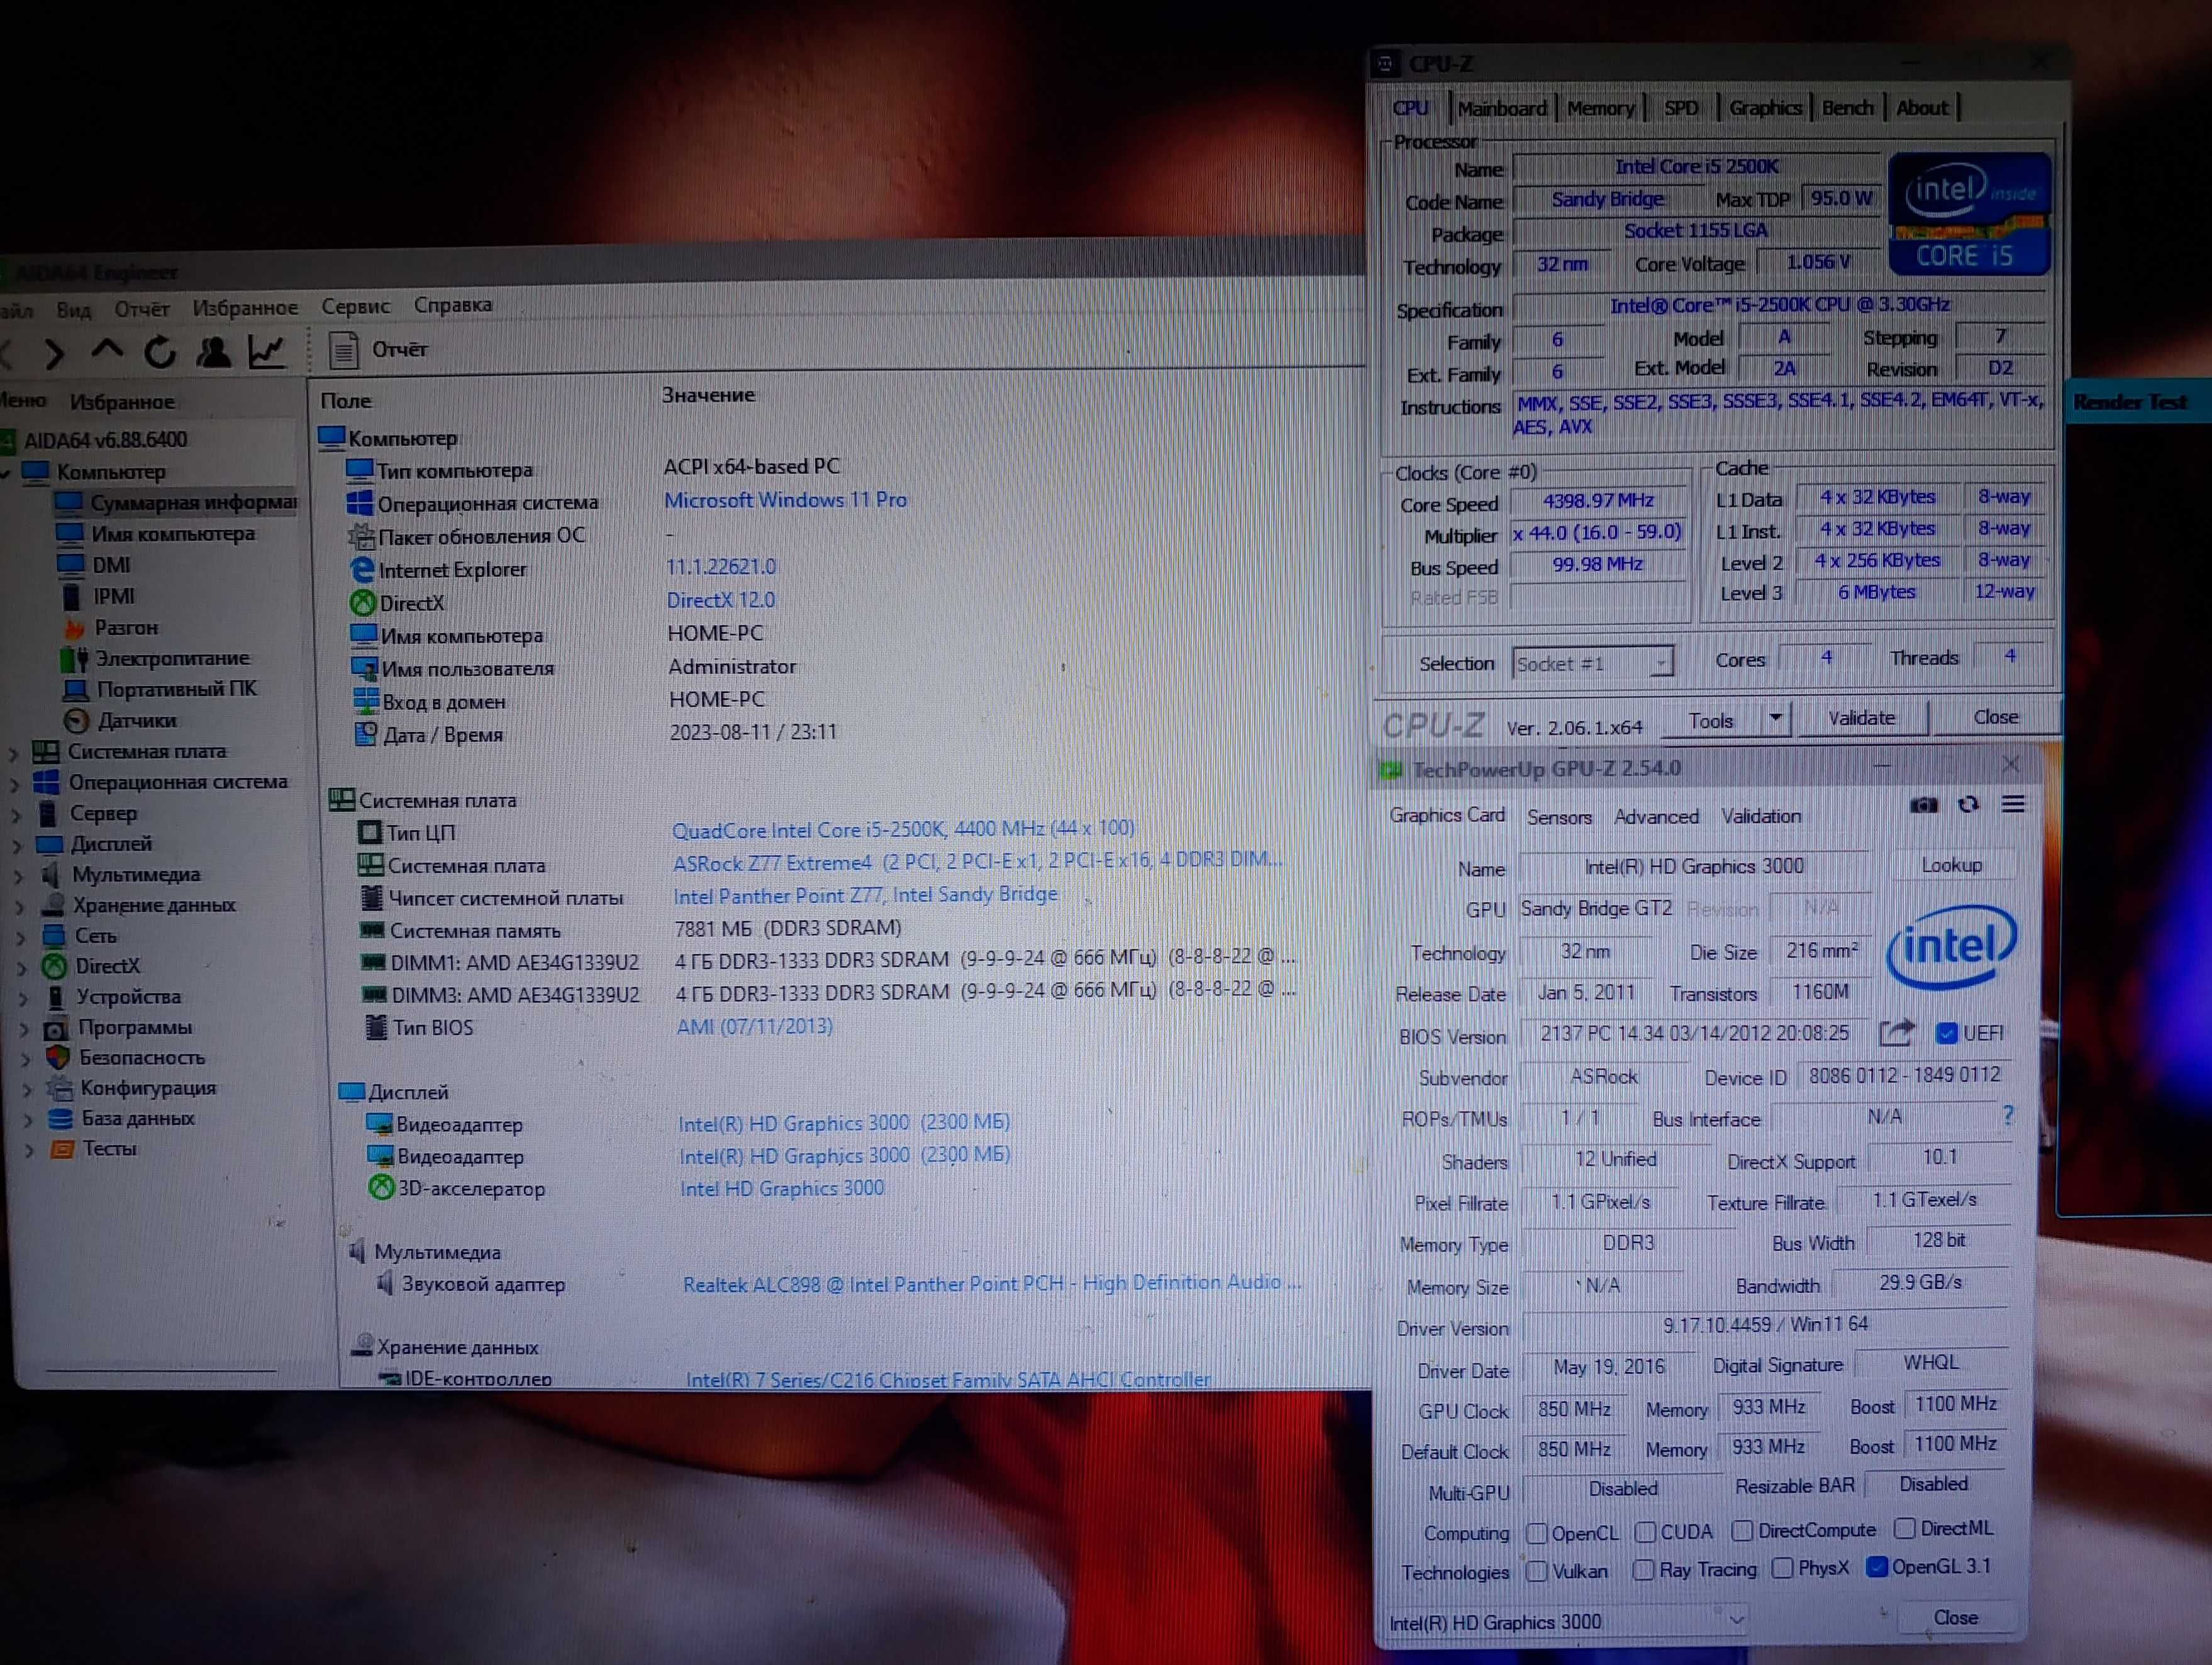Expand Устройства tree node
This screenshot has height=1665, width=2212.
(23, 998)
